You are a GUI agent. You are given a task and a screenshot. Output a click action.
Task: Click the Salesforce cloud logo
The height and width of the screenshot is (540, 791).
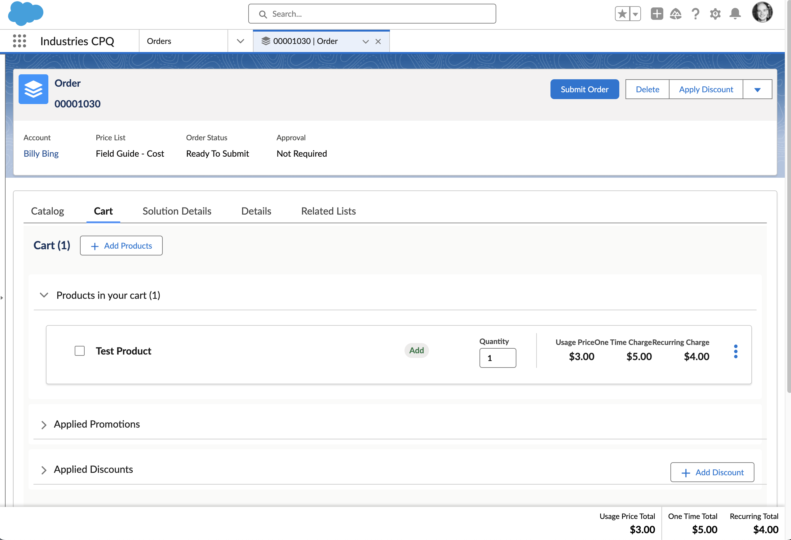point(25,14)
